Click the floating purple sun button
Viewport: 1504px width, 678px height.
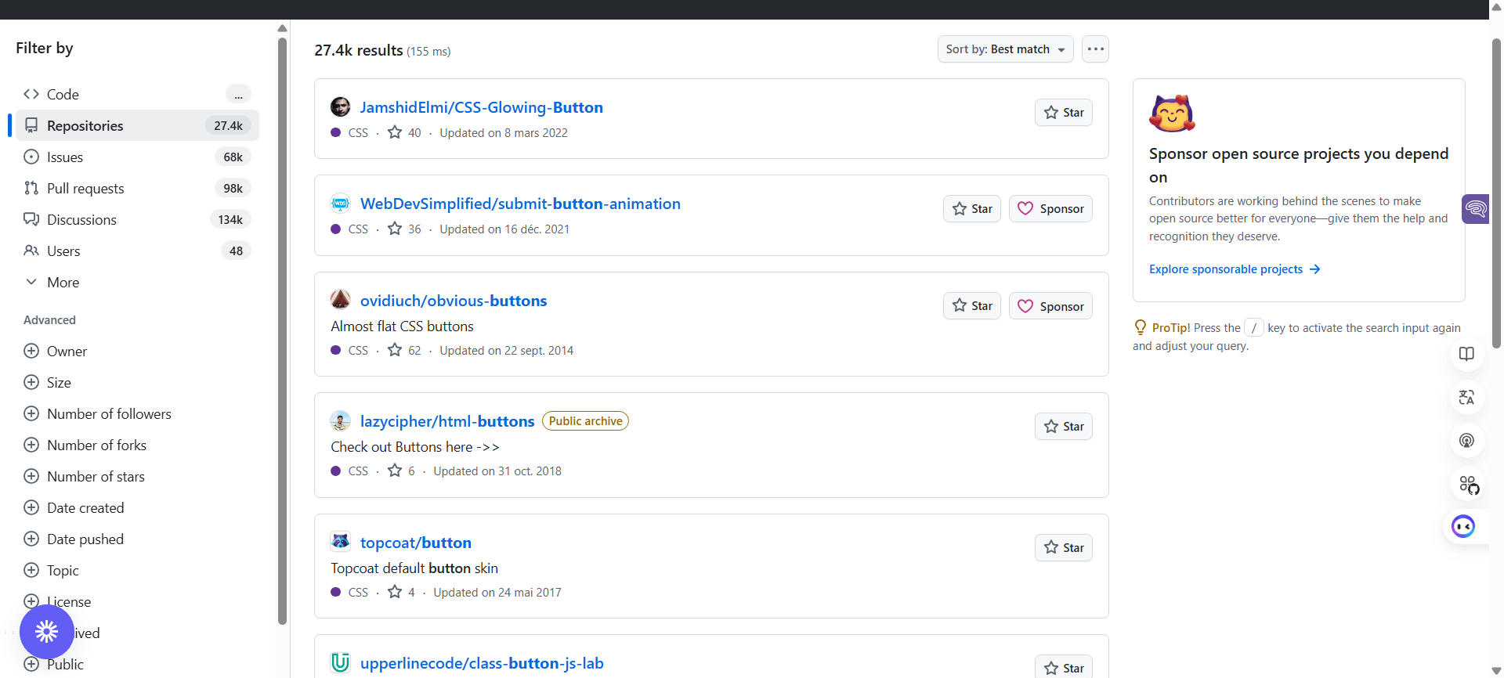click(47, 631)
